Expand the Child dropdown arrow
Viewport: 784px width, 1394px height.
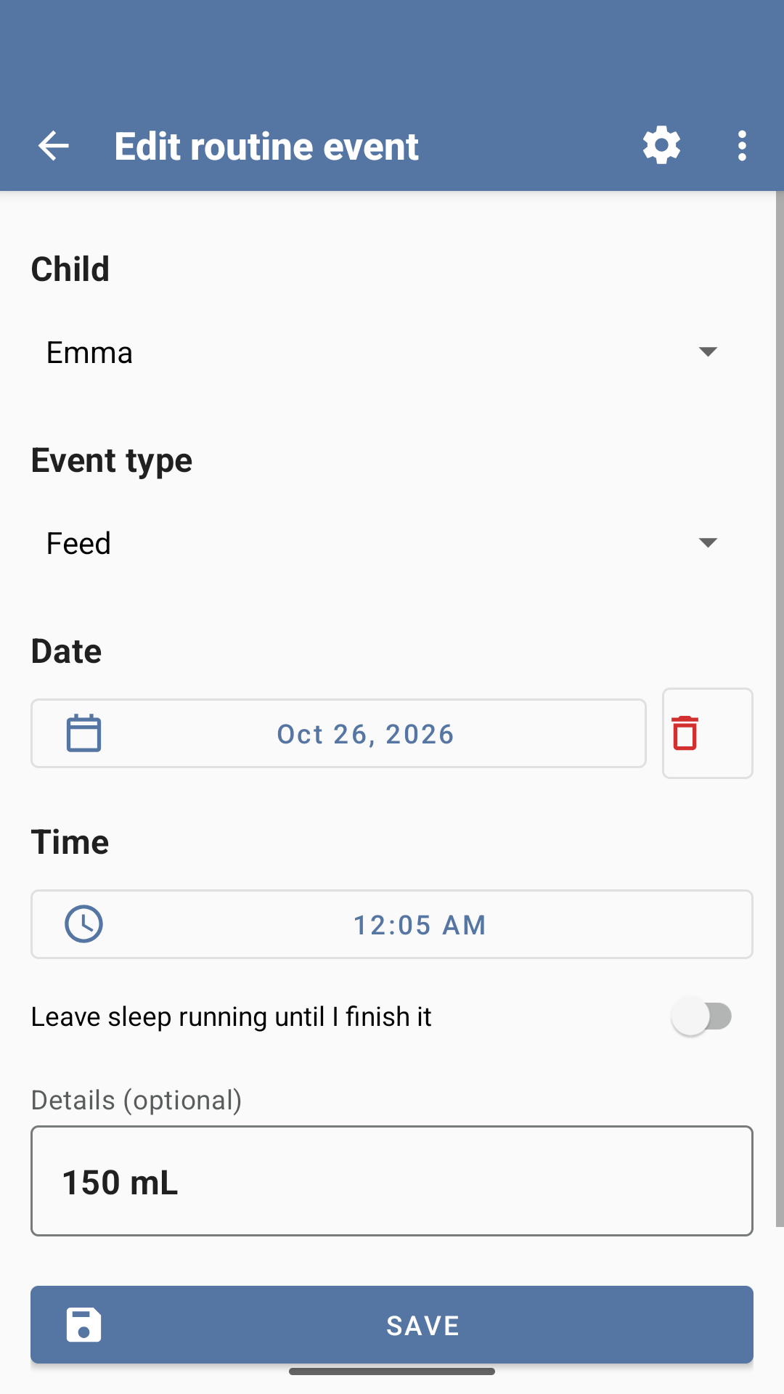[708, 352]
